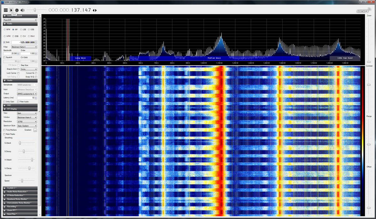Open the gear configuration settings
The width and height of the screenshot is (376, 219).
(17, 10)
